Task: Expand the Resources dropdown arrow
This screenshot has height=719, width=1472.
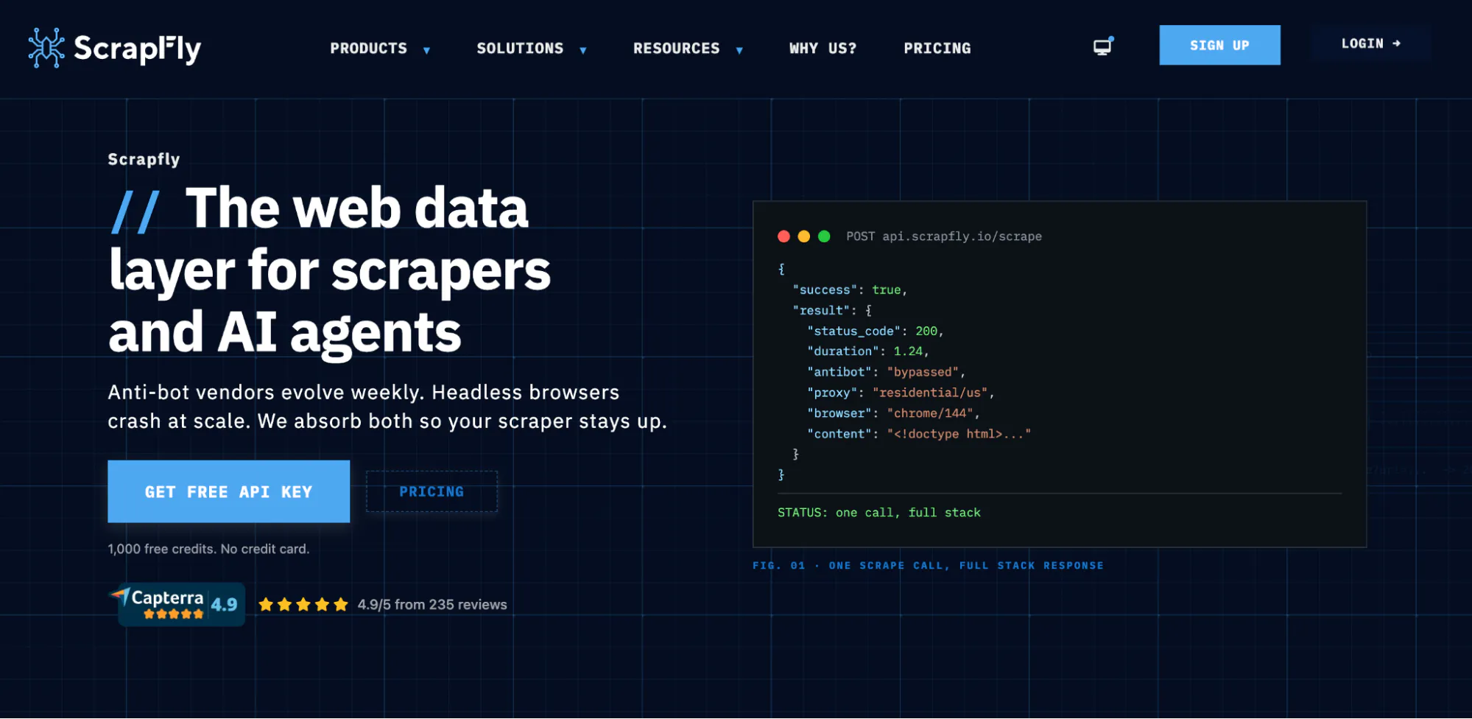Action: 739,50
